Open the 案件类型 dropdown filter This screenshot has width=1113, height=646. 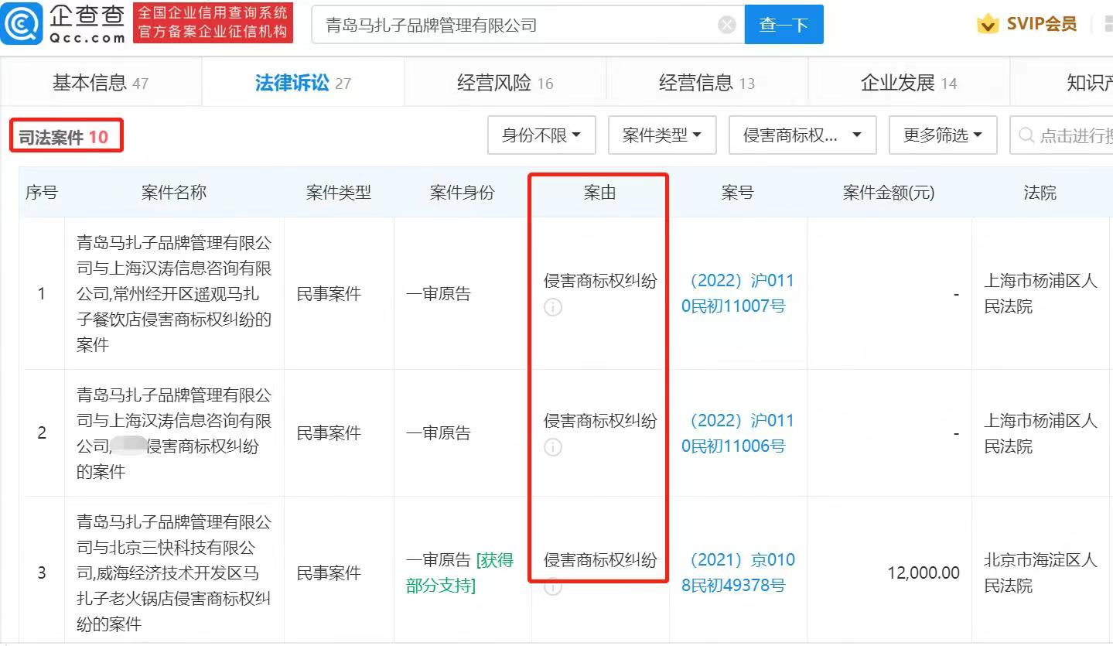(x=663, y=135)
